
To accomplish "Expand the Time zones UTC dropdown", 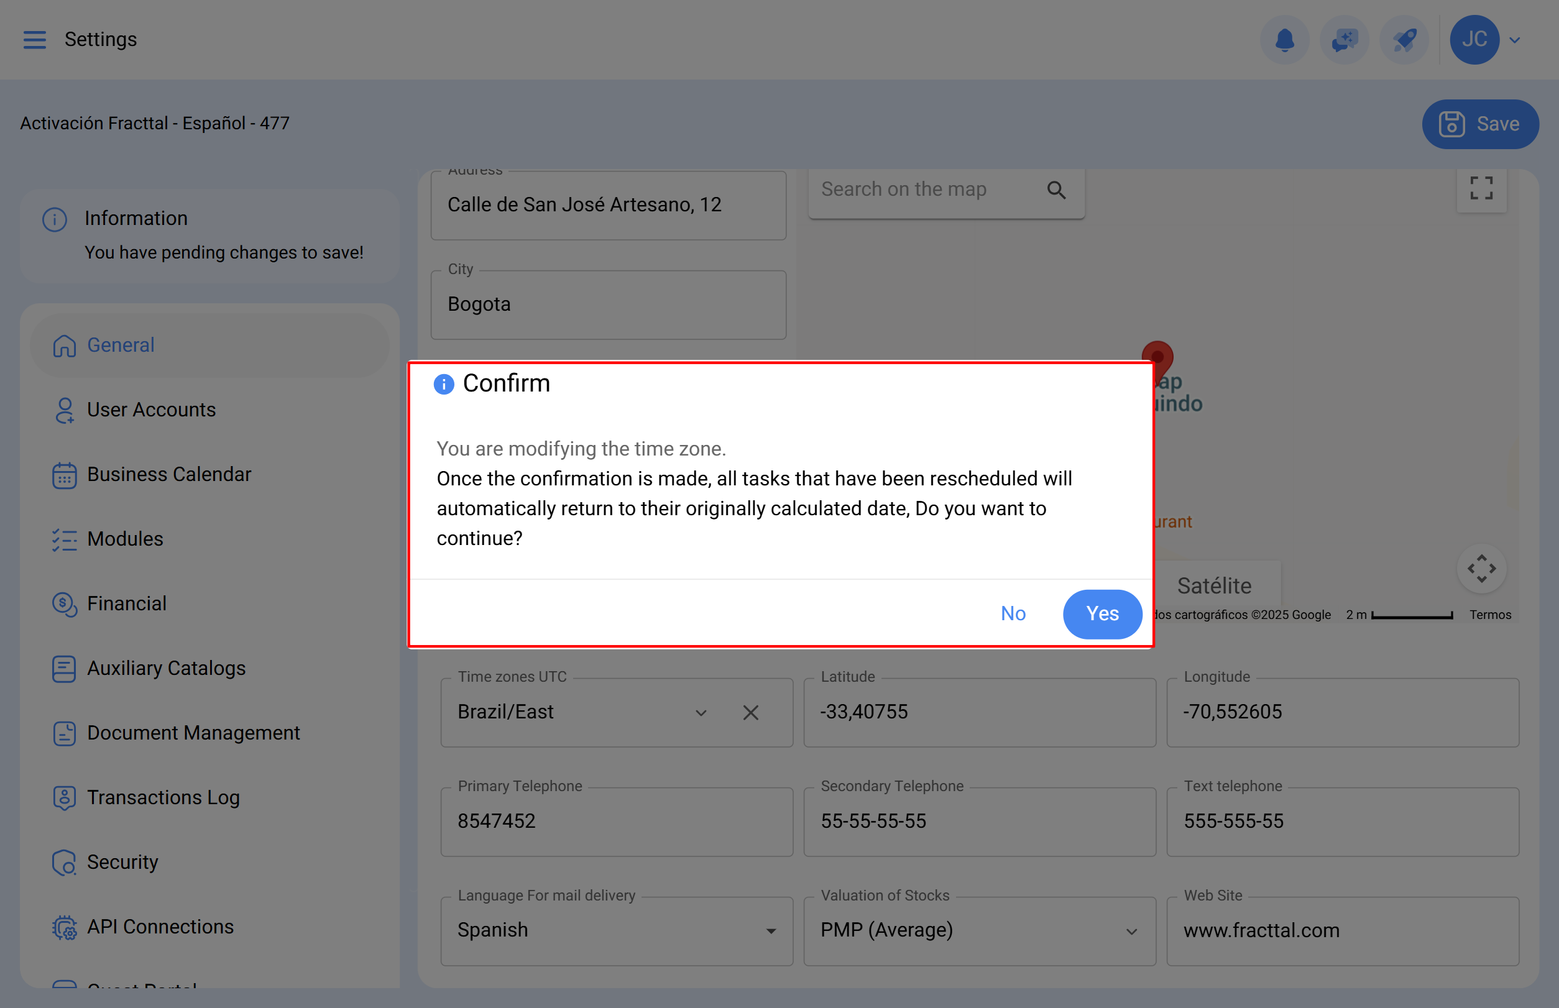I will [701, 712].
